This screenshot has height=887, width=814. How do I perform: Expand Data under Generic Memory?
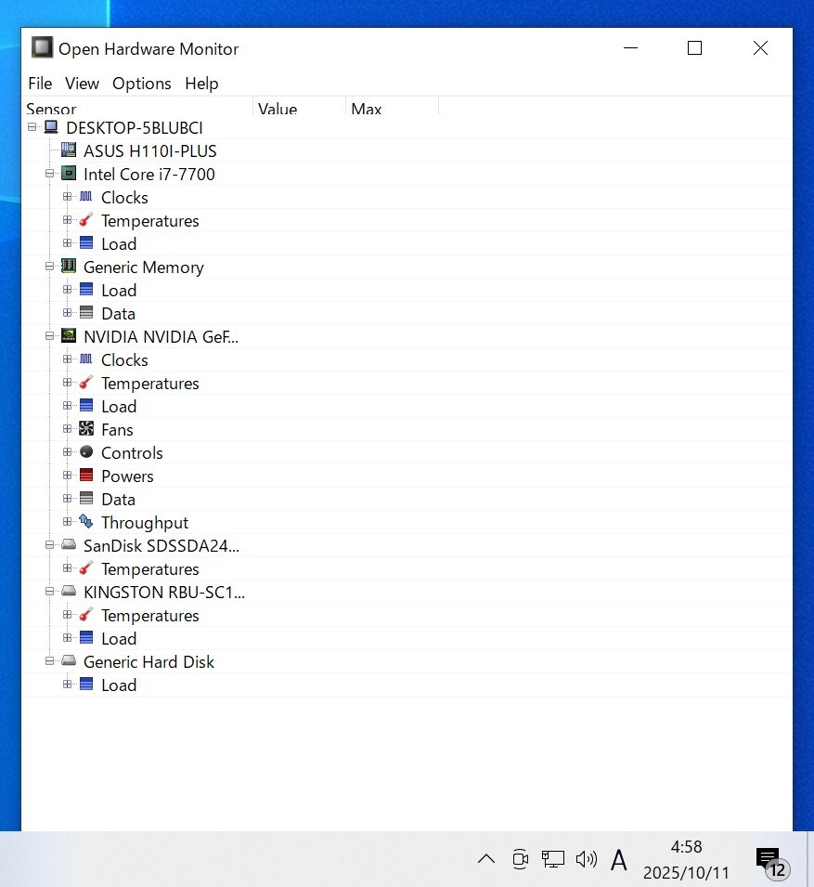(x=67, y=312)
